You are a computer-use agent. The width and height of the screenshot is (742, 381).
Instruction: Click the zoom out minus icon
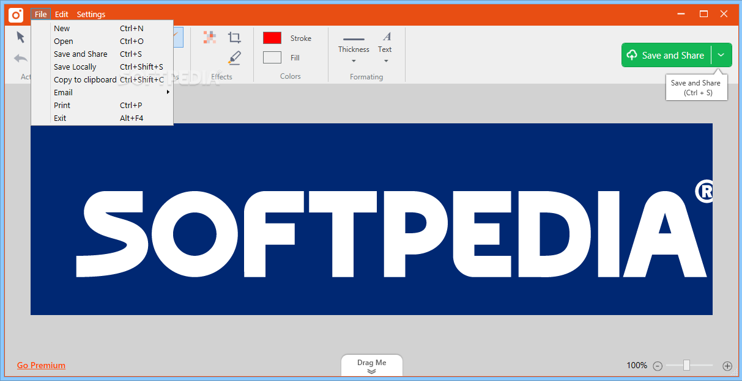pos(658,366)
